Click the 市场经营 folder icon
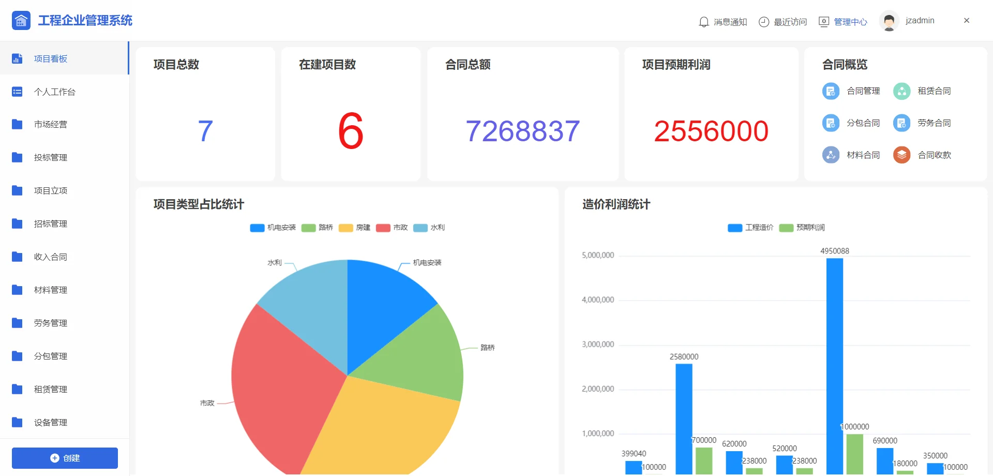Viewport: 993px width, 476px height. tap(17, 125)
